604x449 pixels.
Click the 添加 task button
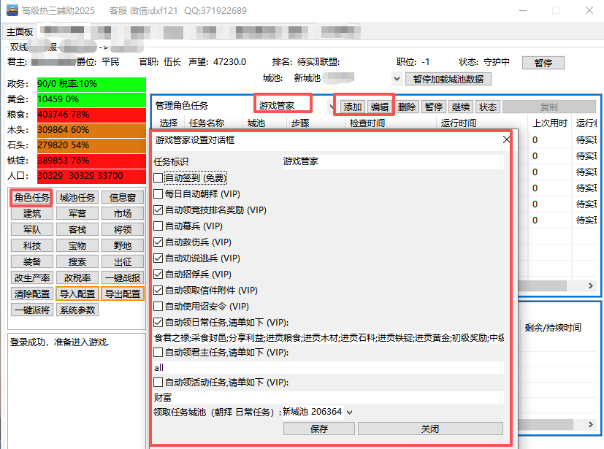[x=352, y=107]
